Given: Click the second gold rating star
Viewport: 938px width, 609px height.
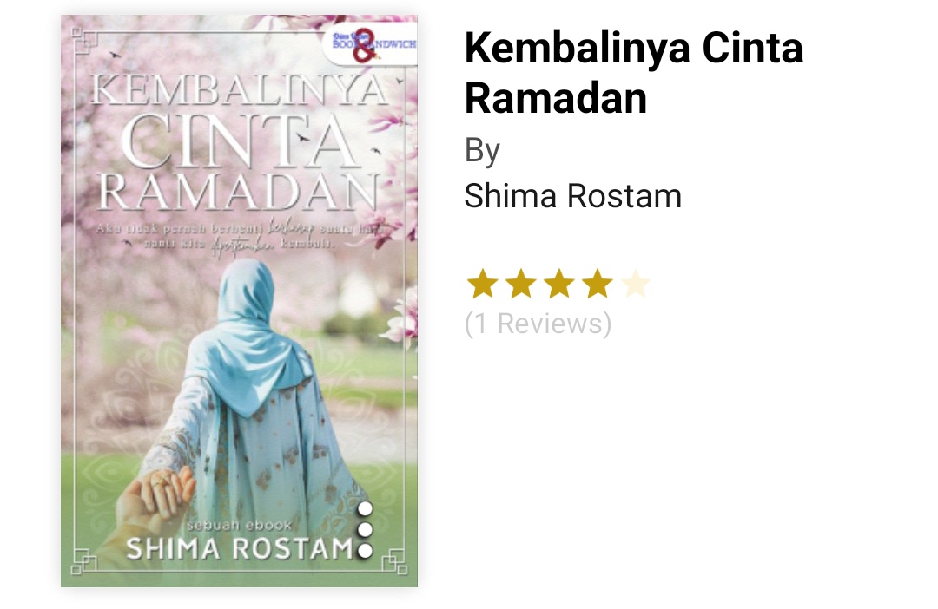Looking at the screenshot, I should click(520, 284).
